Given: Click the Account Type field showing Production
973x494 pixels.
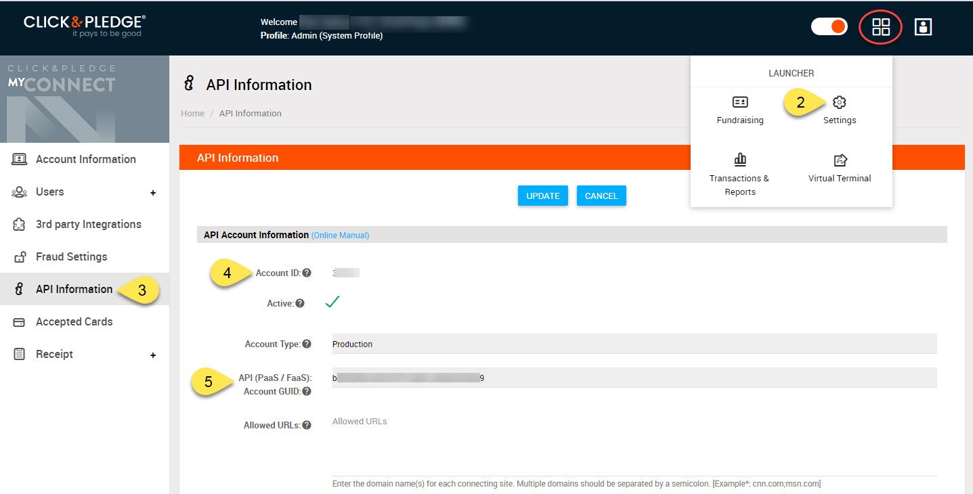Looking at the screenshot, I should (x=634, y=344).
